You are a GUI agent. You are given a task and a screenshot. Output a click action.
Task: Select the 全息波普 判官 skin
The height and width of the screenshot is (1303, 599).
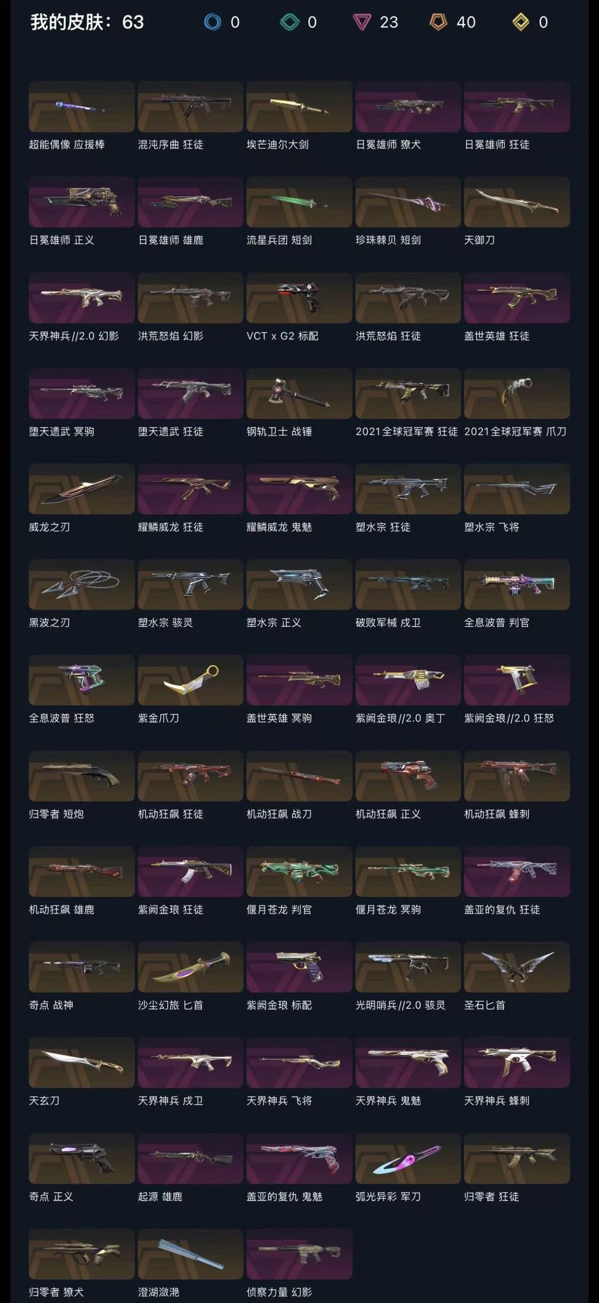(x=517, y=585)
